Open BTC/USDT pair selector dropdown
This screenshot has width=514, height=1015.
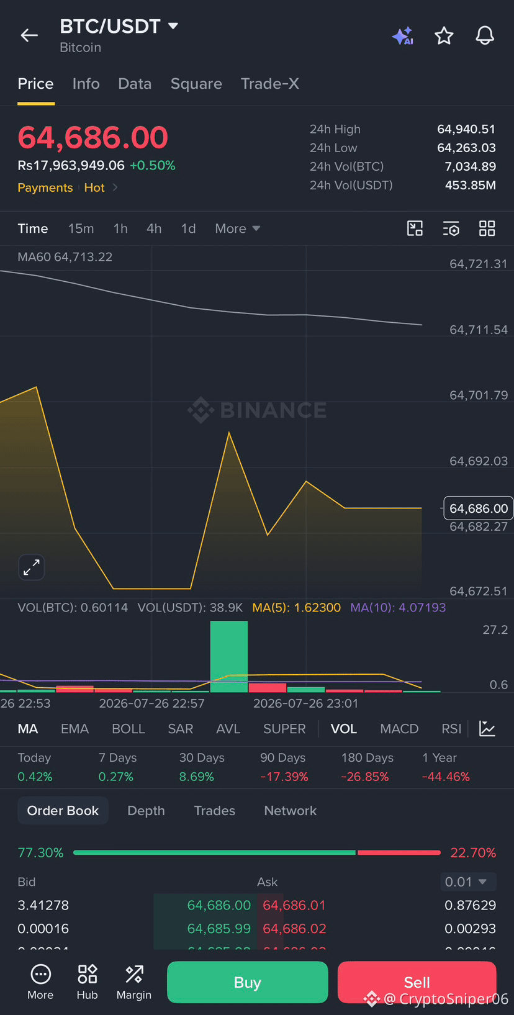pyautogui.click(x=119, y=26)
